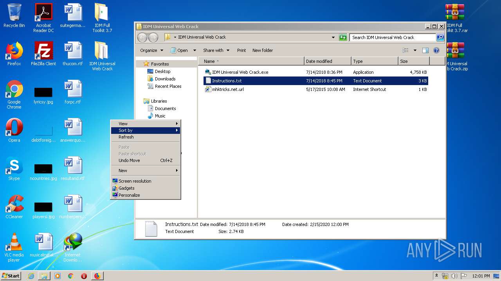The image size is (501, 281).
Task: Open Desktop in Favorites pane
Action: click(159, 71)
